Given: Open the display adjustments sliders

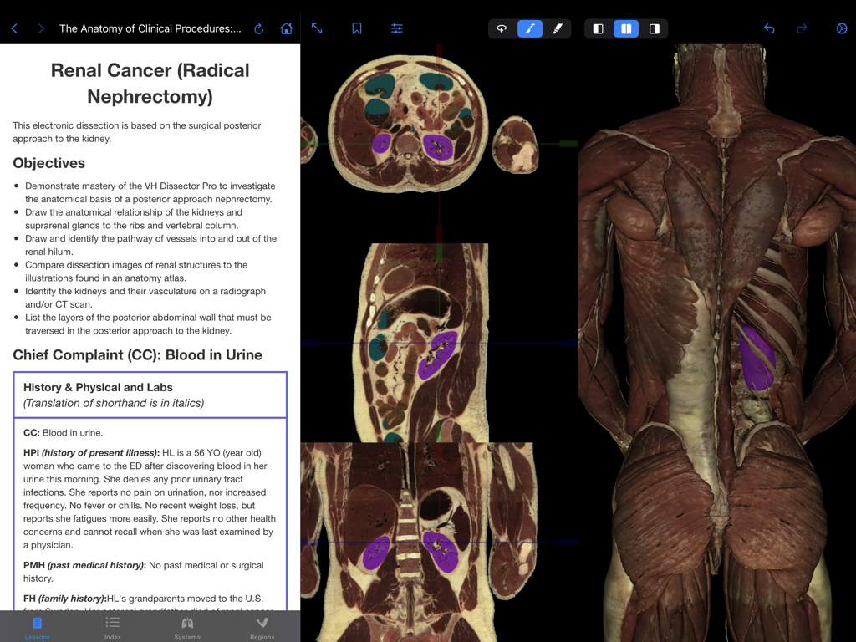Looking at the screenshot, I should (396, 28).
